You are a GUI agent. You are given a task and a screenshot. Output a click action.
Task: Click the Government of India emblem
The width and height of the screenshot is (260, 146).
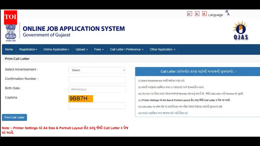11,33
